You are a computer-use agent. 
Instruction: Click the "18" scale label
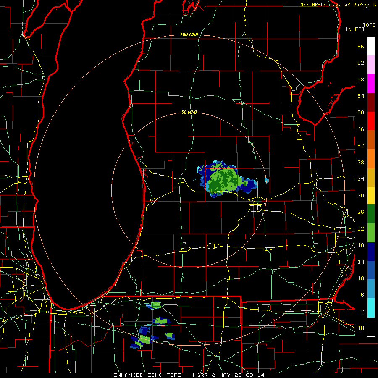(361, 245)
